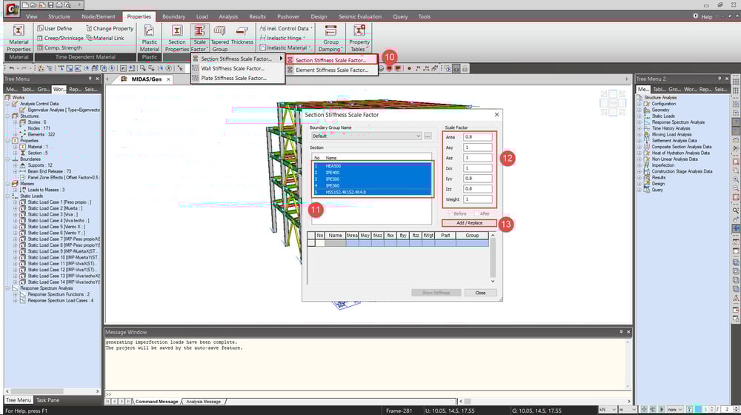The width and height of the screenshot is (741, 415).
Task: Click the Izz scale factor field
Action: pyautogui.click(x=477, y=189)
